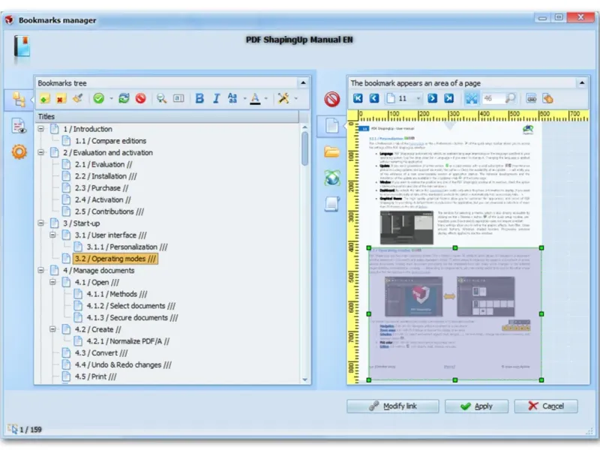
Task: Click the top-right green handle of selection area
Action: pyautogui.click(x=541, y=248)
